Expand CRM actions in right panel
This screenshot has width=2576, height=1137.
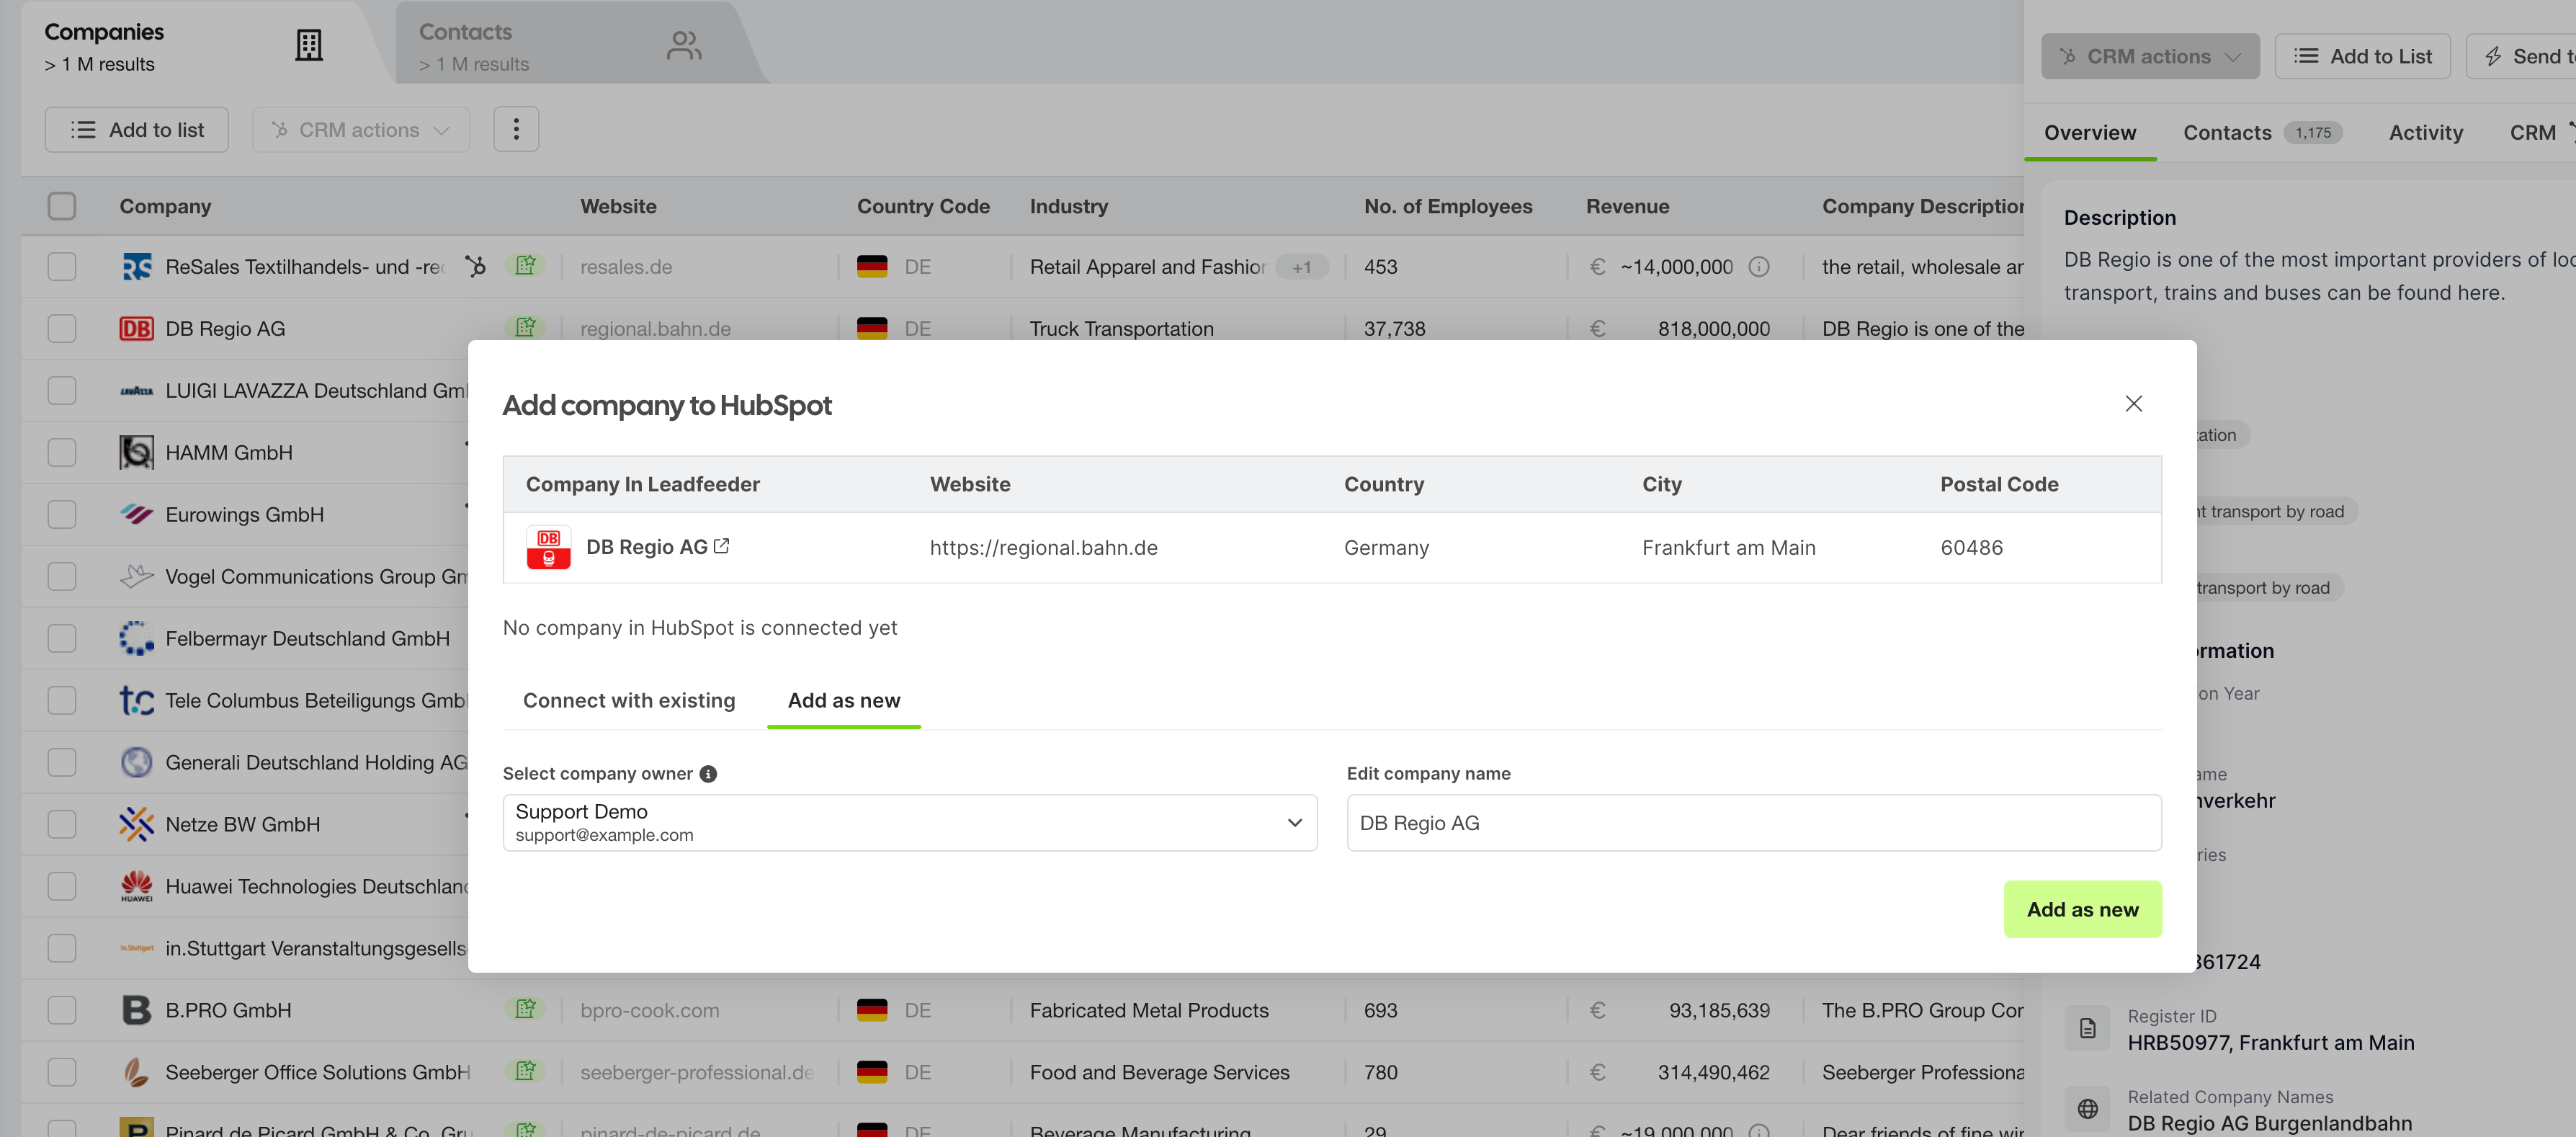click(2150, 56)
